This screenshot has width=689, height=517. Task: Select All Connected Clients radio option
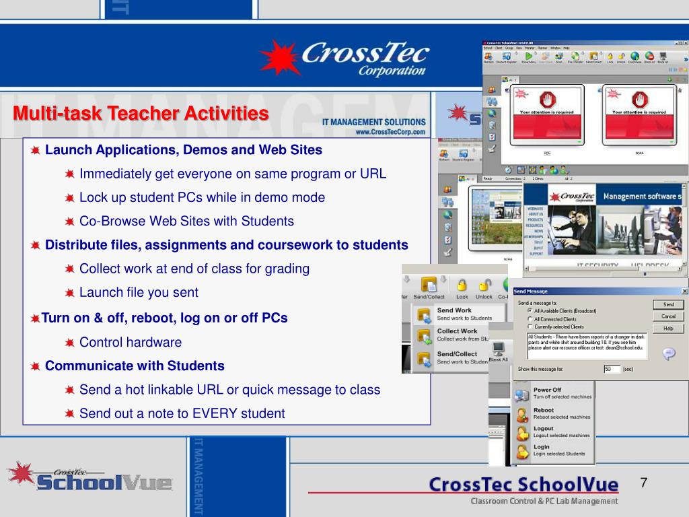(x=530, y=318)
